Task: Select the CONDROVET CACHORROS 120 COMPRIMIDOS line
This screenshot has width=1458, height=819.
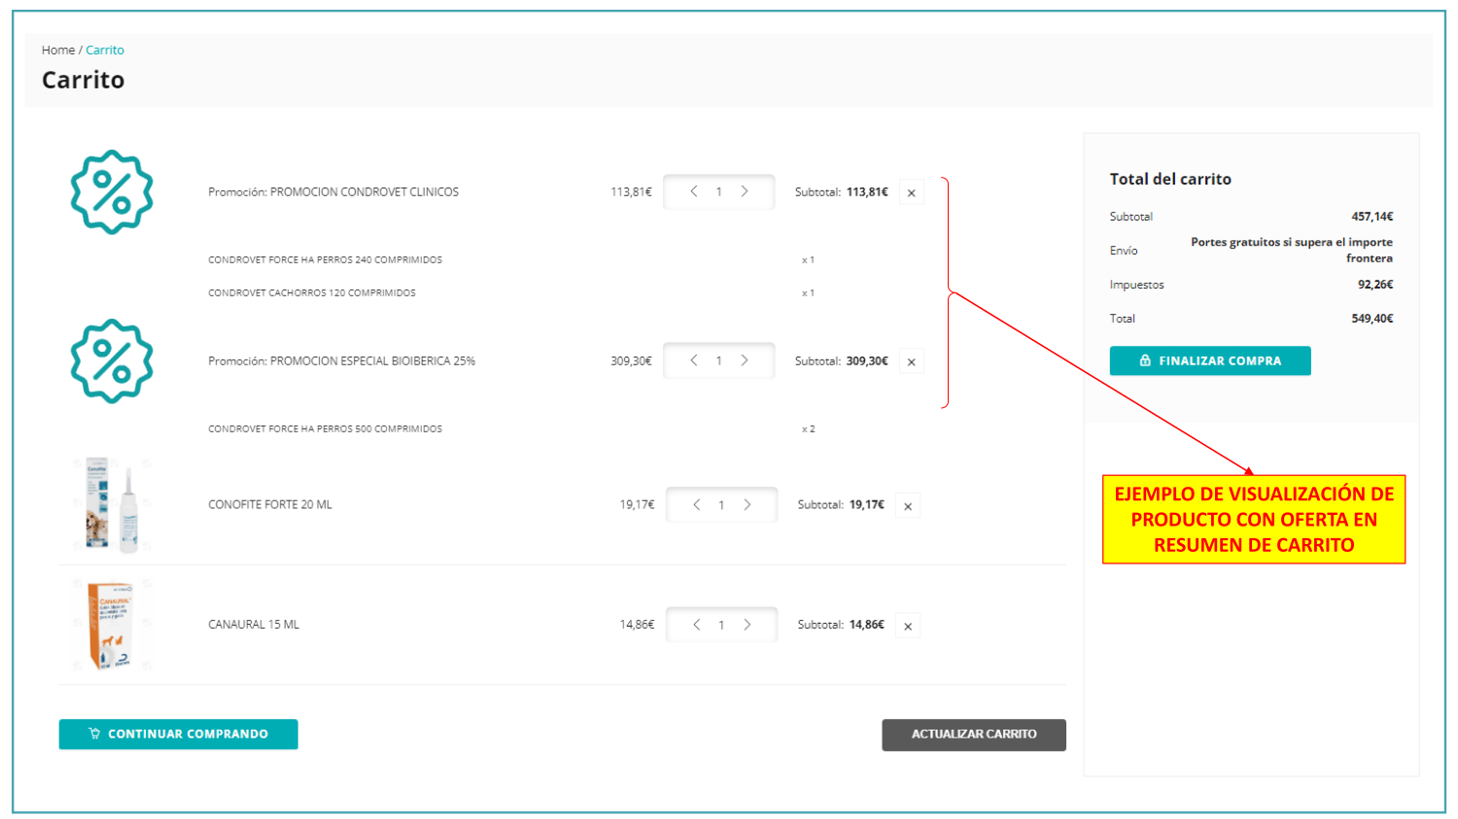Action: tap(311, 293)
